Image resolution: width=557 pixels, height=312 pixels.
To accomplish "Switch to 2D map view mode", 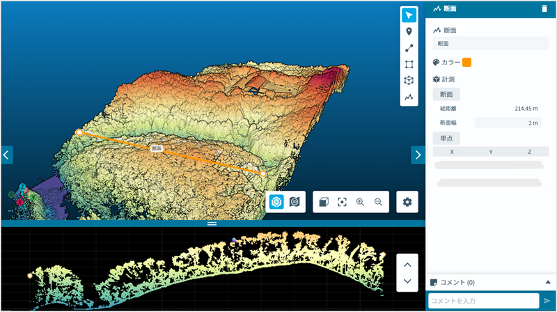I will coord(295,202).
